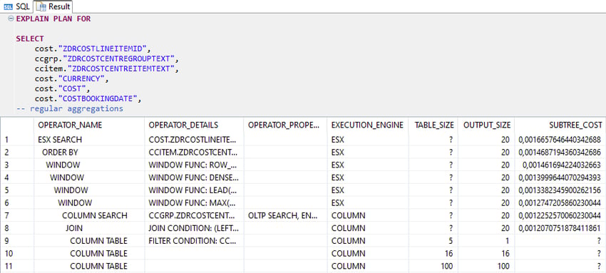This screenshot has width=606, height=273.
Task: Click the CCITEM.ZDRCOSTCENT... details cell
Action: [x=194, y=152]
